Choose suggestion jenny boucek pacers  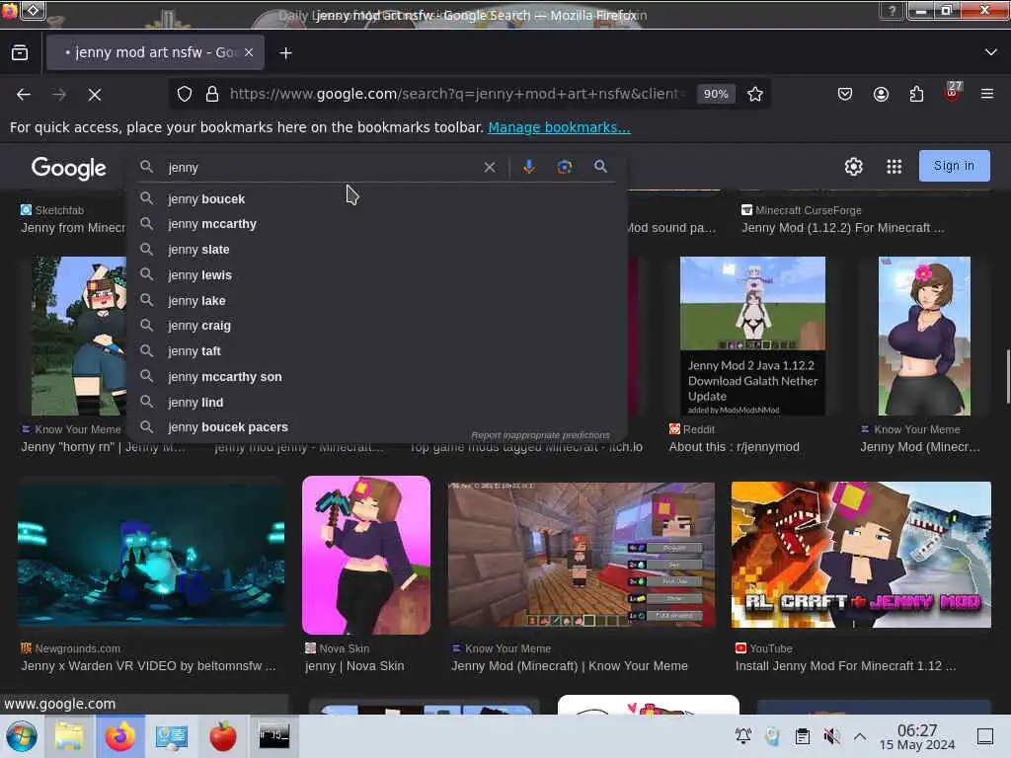(x=377, y=427)
